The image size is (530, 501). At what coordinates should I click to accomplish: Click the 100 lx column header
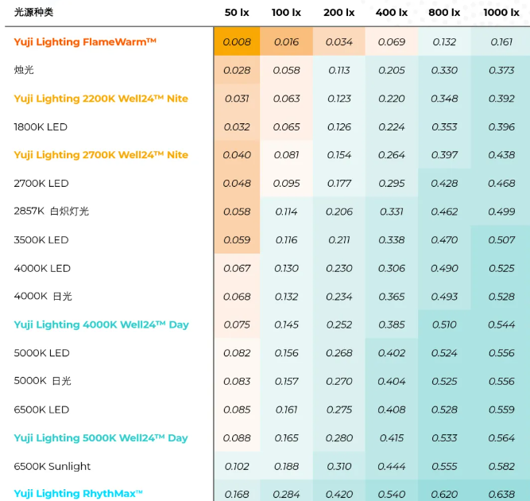[286, 13]
